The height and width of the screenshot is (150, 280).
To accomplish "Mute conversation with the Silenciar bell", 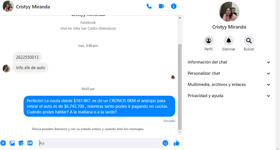I will pos(229,41).
